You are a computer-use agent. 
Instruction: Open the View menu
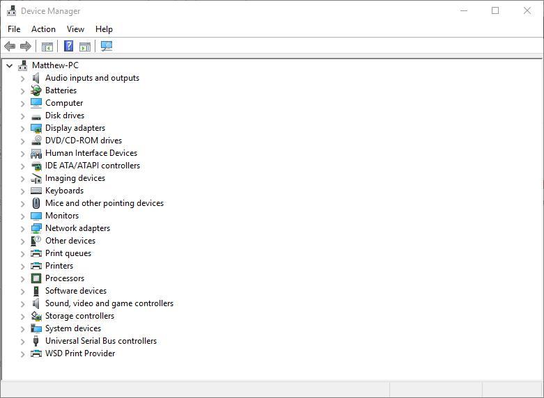pyautogui.click(x=75, y=29)
